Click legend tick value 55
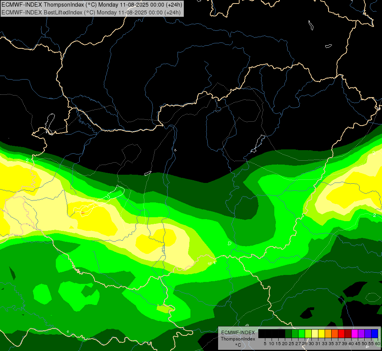 coord(371,344)
